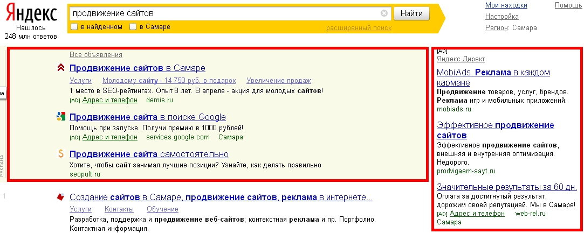
Task: Open 'Адрес и телефон' for services.google.com
Action: point(110,137)
